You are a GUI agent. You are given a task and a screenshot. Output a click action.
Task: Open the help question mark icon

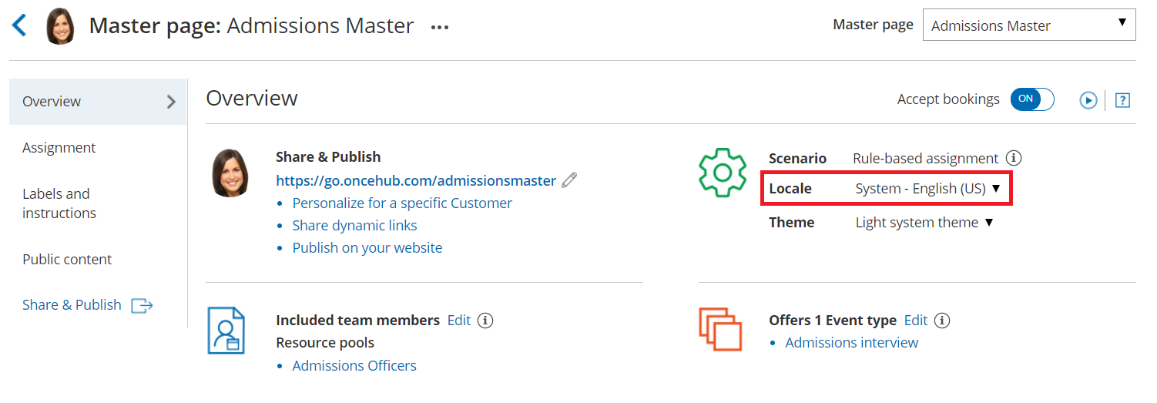click(x=1122, y=100)
